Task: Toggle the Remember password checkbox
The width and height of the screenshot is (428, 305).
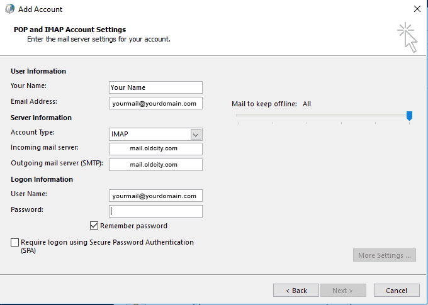Action: 94,226
